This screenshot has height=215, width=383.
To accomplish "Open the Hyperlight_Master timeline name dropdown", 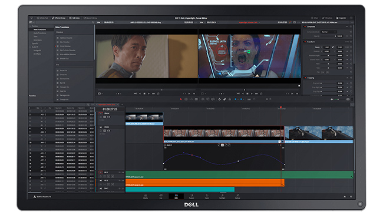I will tap(249, 22).
